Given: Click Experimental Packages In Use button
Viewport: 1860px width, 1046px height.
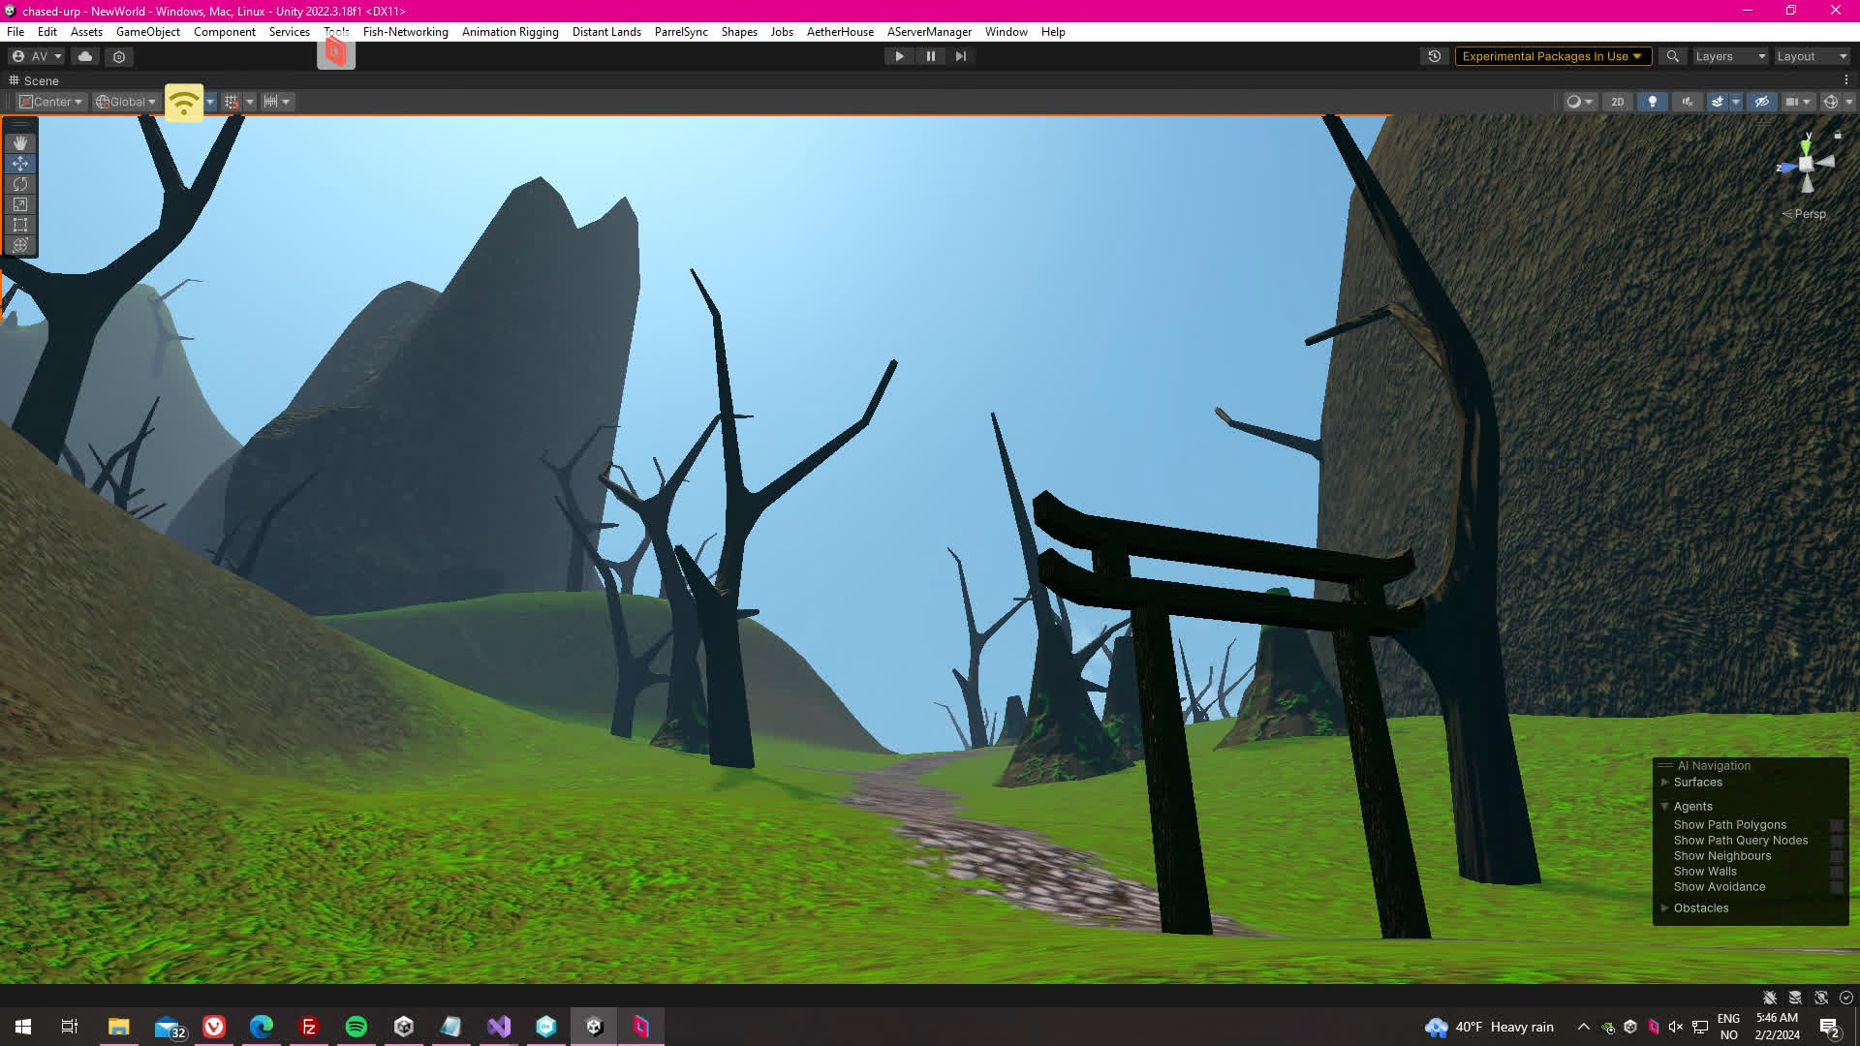Looking at the screenshot, I should (x=1552, y=56).
